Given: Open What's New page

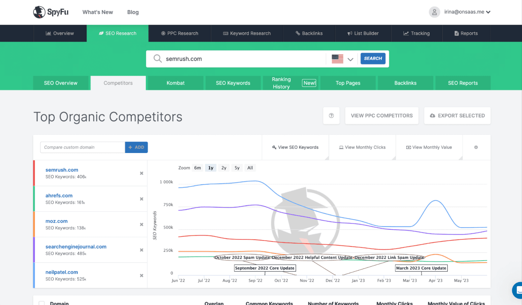Looking at the screenshot, I should (98, 12).
